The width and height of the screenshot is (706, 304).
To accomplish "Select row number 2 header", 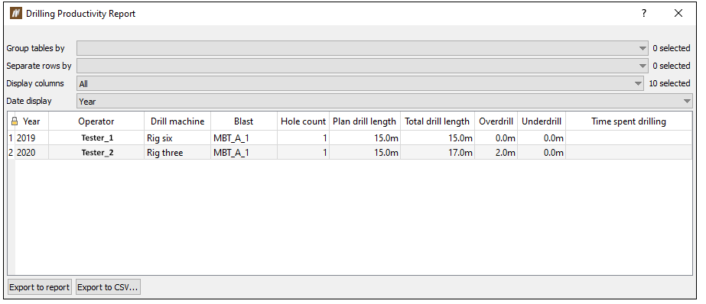I will [11, 153].
